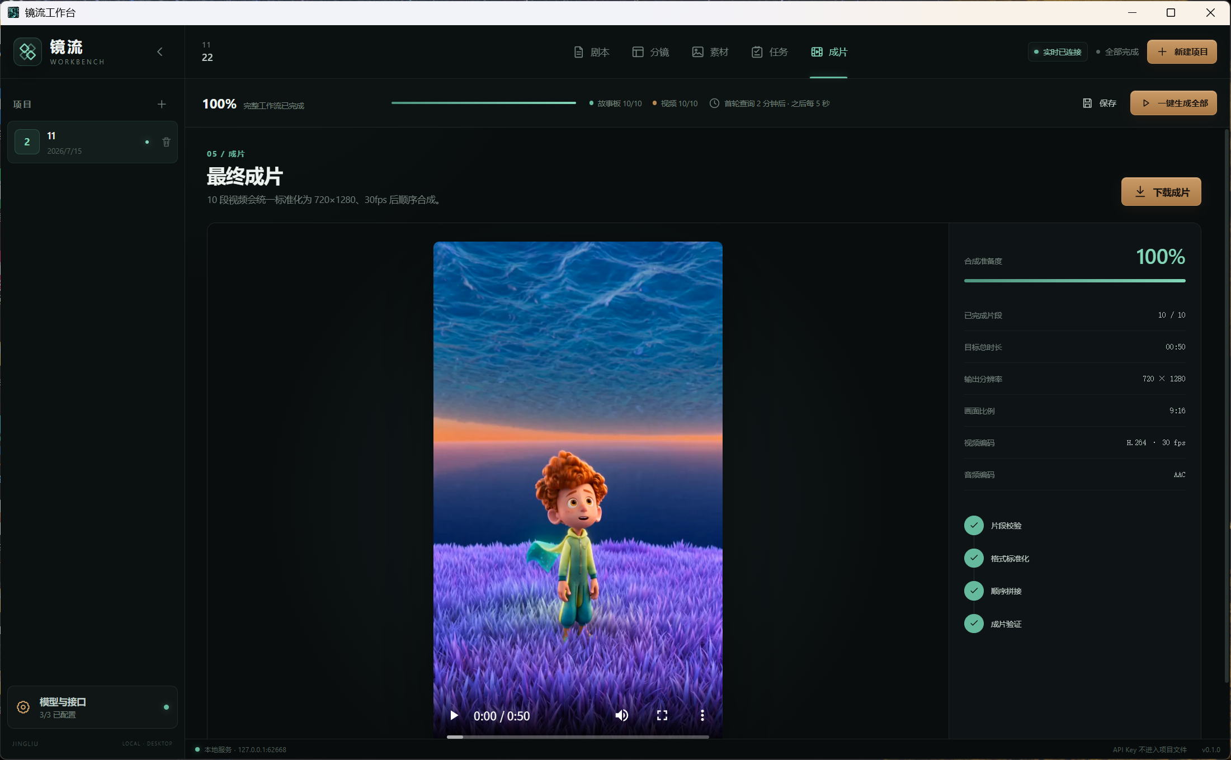Screen dimensions: 1231x760
Task: Play the final video
Action: coord(454,716)
